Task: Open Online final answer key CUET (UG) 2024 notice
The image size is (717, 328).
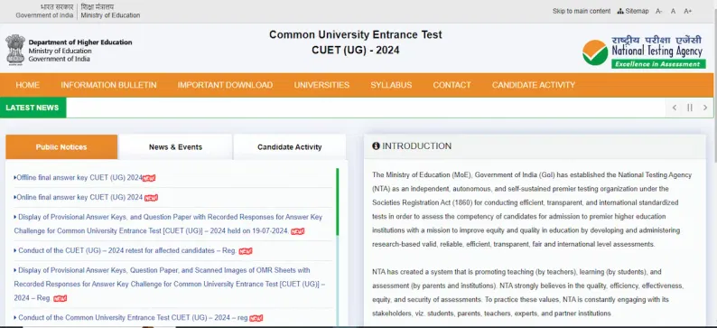Action: click(x=79, y=198)
